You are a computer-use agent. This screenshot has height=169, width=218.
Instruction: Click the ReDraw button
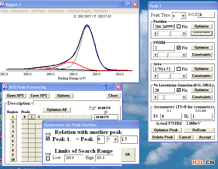[x=199, y=130]
